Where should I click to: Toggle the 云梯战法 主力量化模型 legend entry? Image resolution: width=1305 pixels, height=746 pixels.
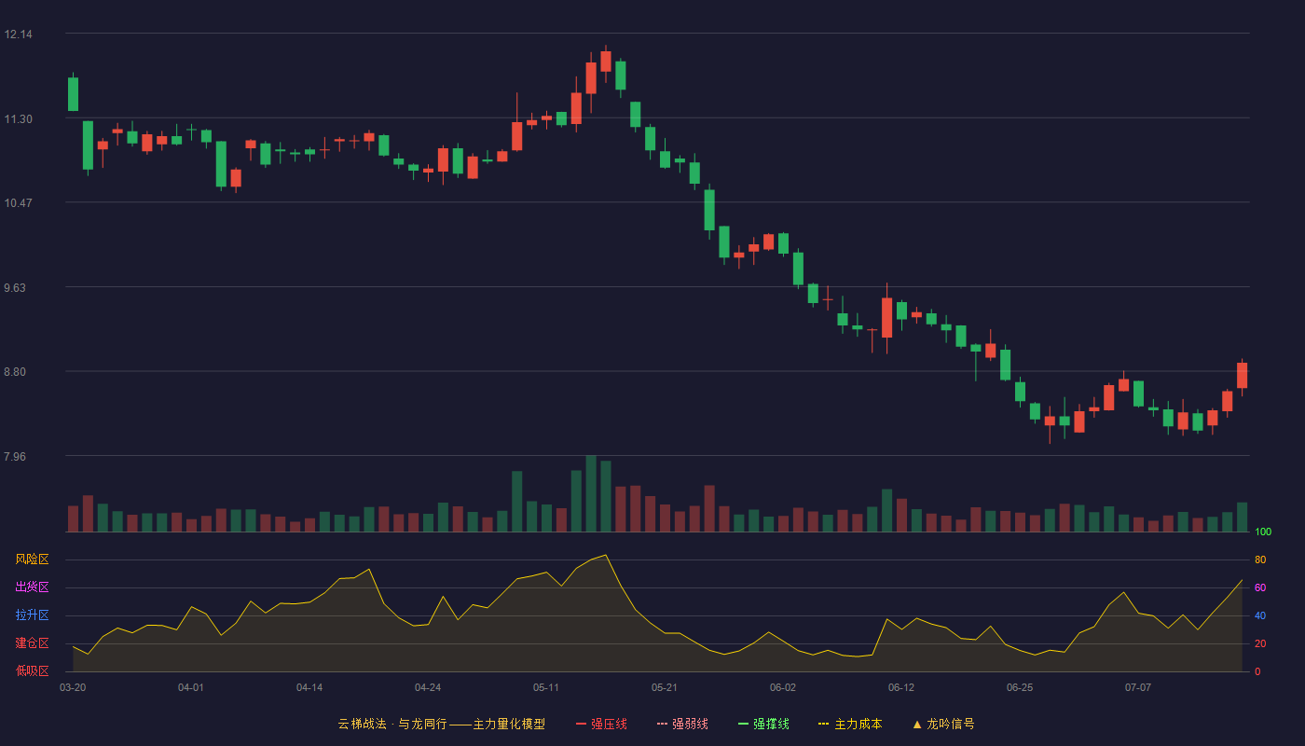click(442, 724)
